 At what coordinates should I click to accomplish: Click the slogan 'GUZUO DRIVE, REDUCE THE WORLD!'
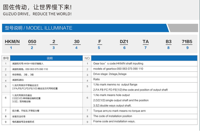[37, 14]
